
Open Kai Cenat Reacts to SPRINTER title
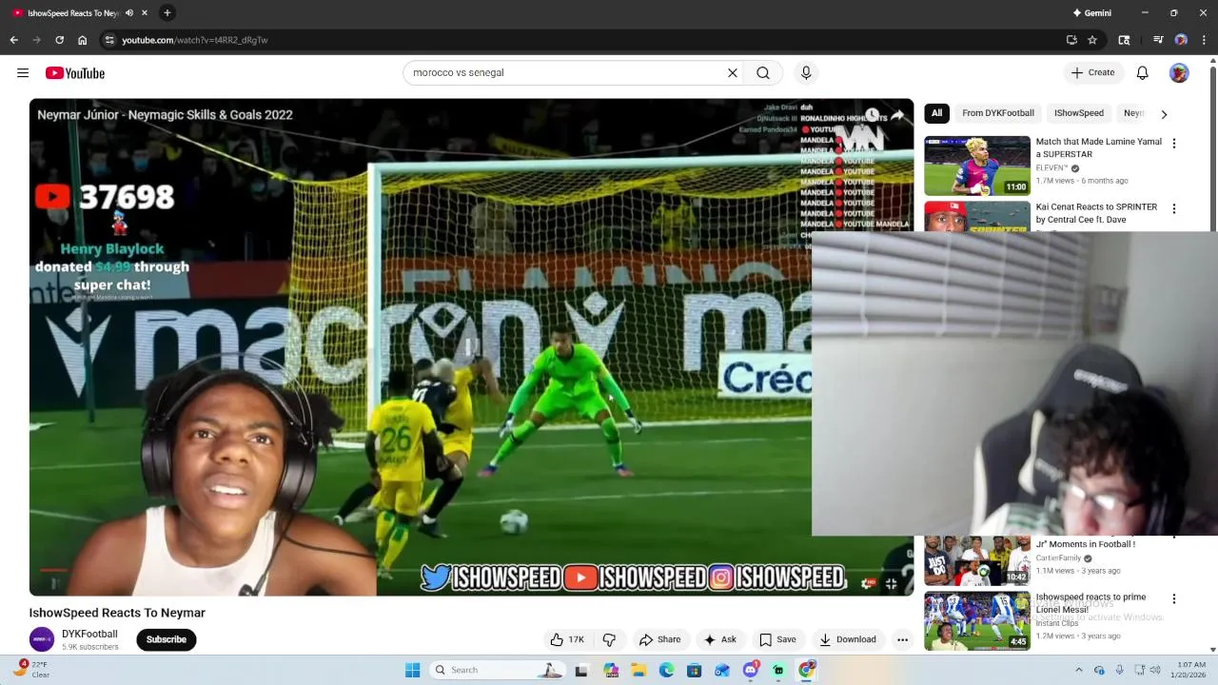tap(1096, 213)
